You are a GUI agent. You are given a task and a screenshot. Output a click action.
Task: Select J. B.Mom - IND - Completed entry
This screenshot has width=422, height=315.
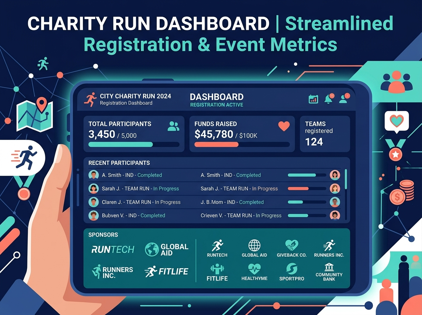(232, 202)
